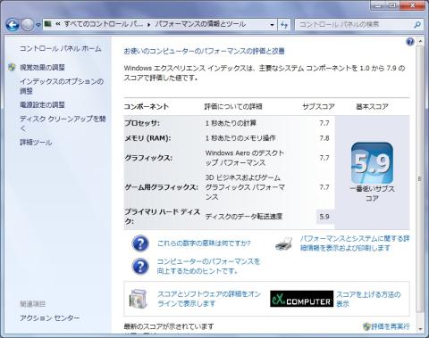The width and height of the screenshot is (429, 338).
Task: Click the プロセッサ: row label
Action: click(x=142, y=123)
